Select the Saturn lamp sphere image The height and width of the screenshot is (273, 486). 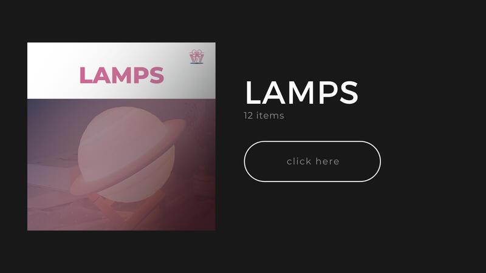(x=126, y=154)
